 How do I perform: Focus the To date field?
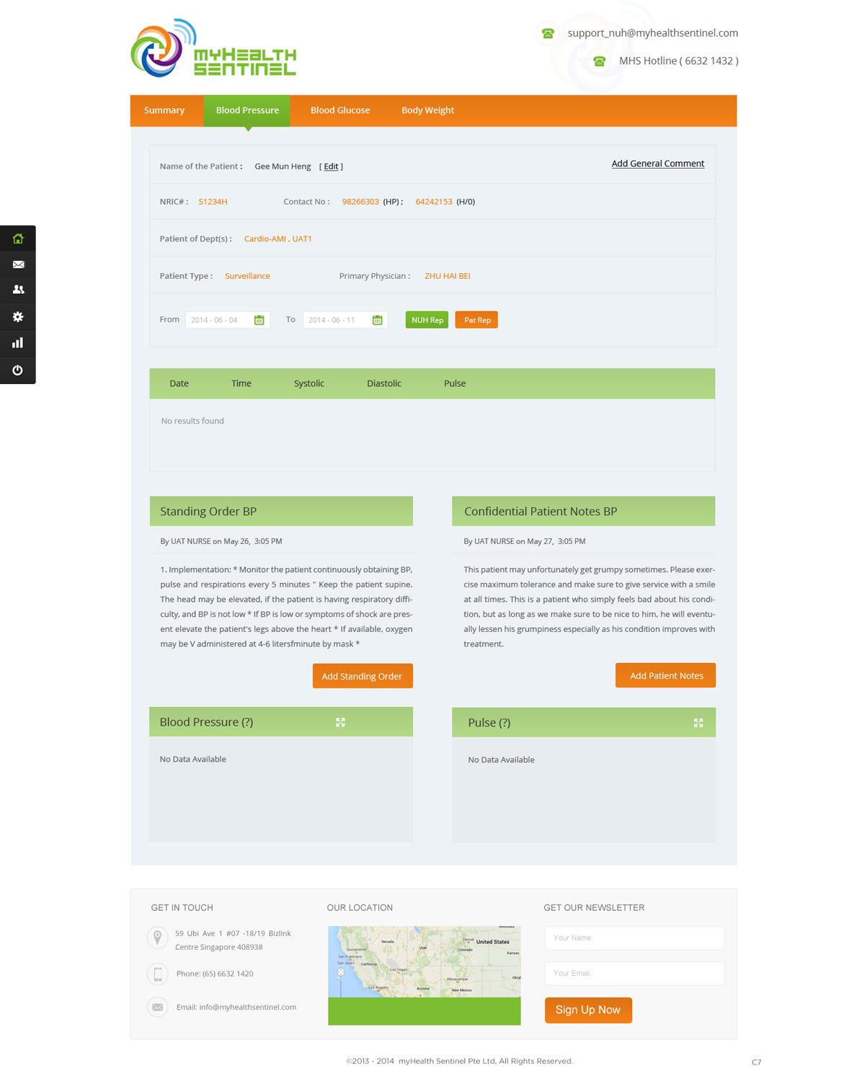click(x=345, y=320)
